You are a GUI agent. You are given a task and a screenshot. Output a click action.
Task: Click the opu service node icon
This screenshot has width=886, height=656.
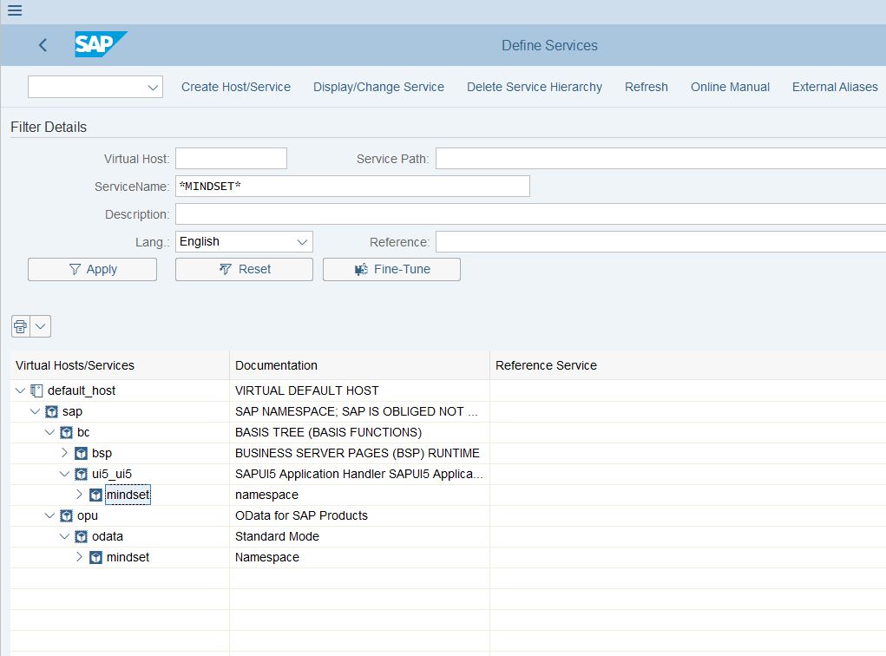click(x=67, y=515)
